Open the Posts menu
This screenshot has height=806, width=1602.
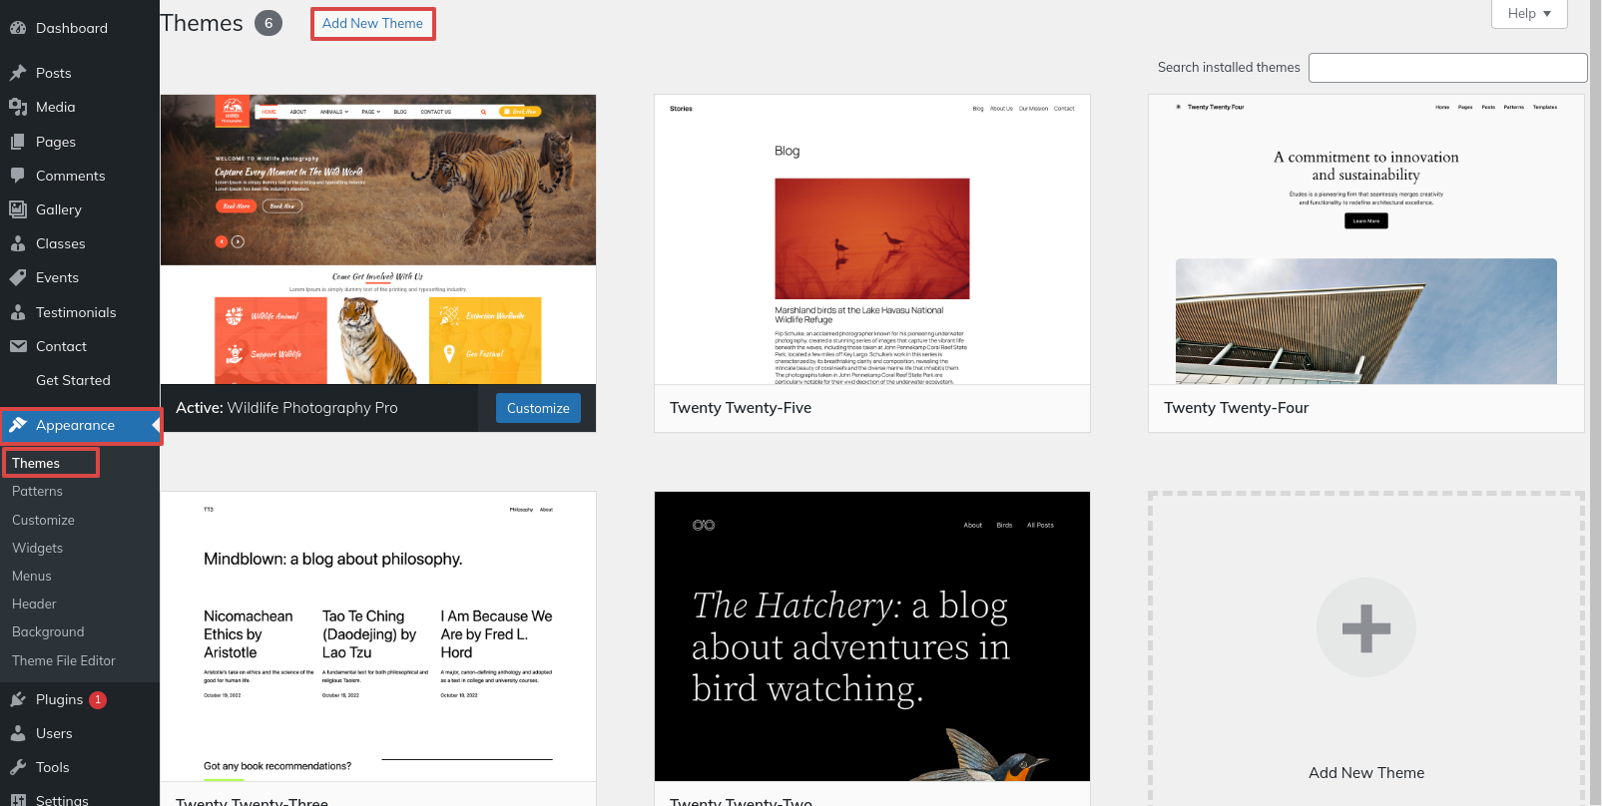(80, 73)
